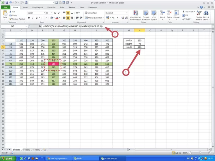Click the Percent Style icon
The height and width of the screenshot is (161, 215).
(113, 18)
